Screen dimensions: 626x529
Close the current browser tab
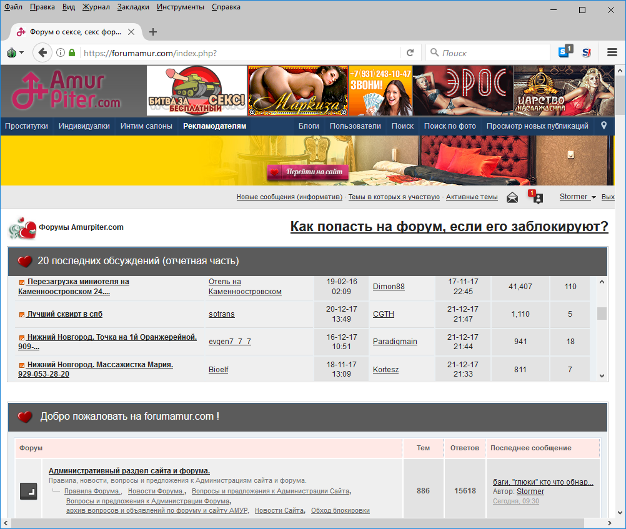pyautogui.click(x=132, y=32)
